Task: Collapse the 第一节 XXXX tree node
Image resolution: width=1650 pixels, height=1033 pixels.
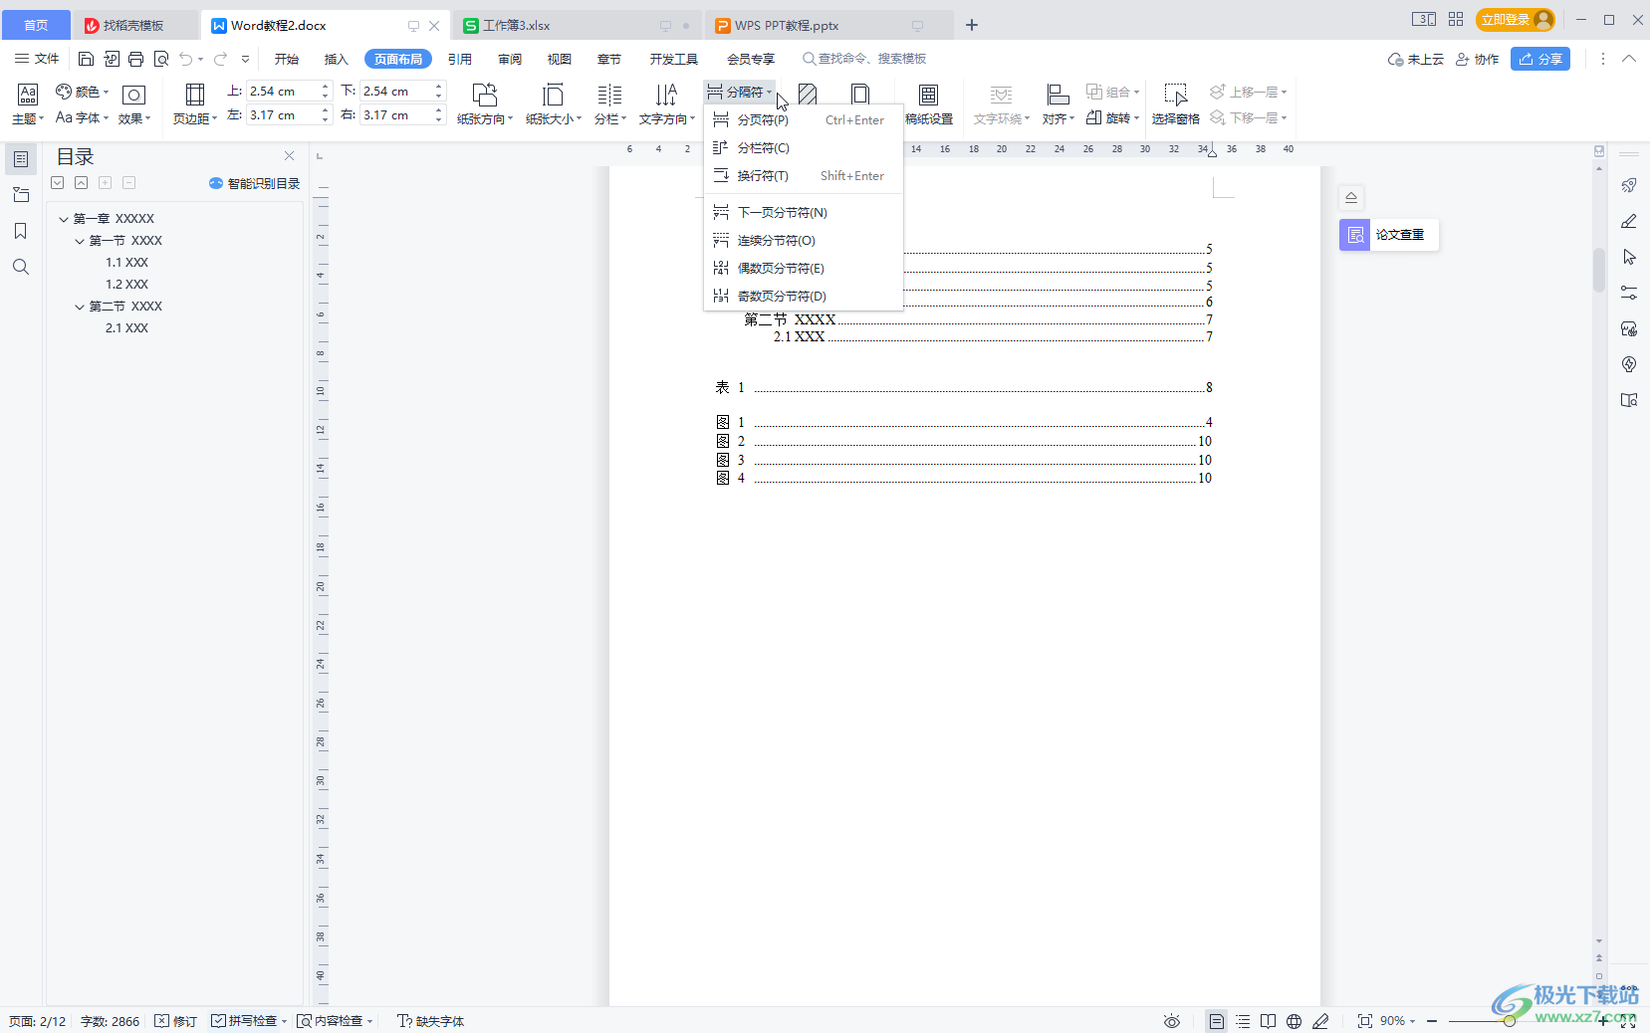Action: click(80, 241)
